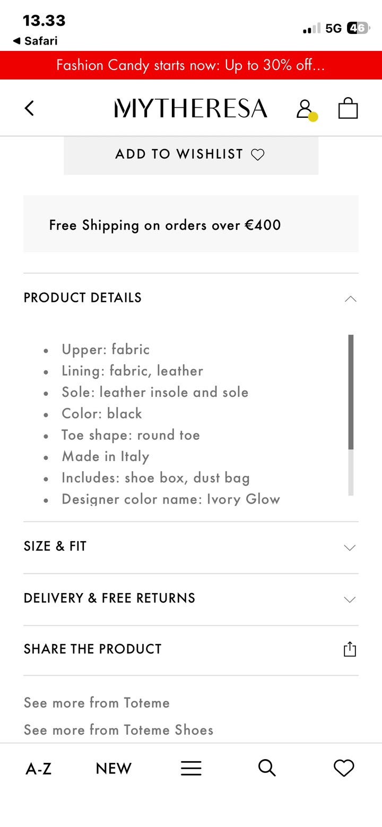The width and height of the screenshot is (382, 827).
Task: Open the shopping bag icon
Action: (348, 108)
